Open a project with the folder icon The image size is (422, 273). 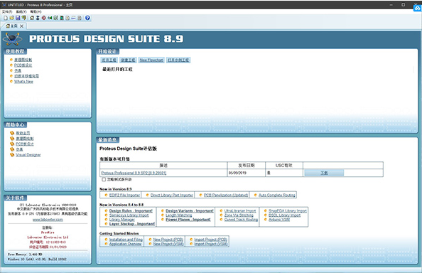click(x=12, y=18)
